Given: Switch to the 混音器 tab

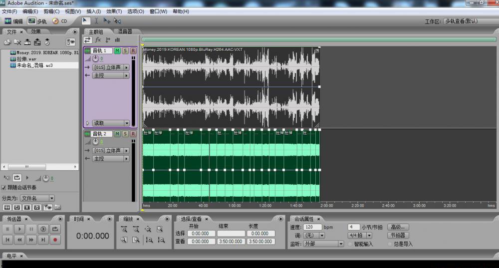Looking at the screenshot, I should 125,31.
